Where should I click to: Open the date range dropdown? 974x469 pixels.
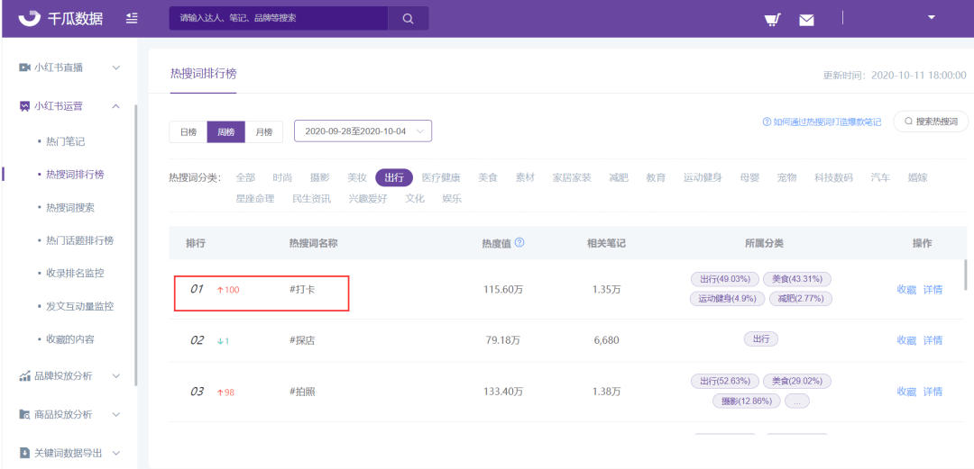pos(363,131)
